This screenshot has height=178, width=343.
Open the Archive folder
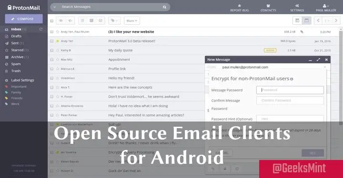(17, 57)
